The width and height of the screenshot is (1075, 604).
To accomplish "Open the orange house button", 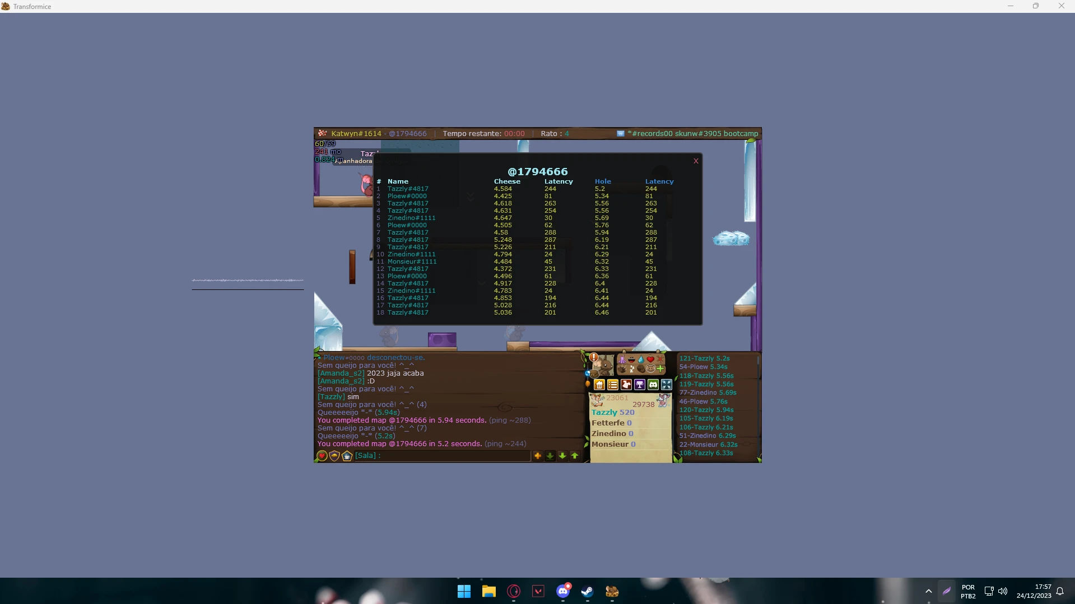I will point(599,385).
